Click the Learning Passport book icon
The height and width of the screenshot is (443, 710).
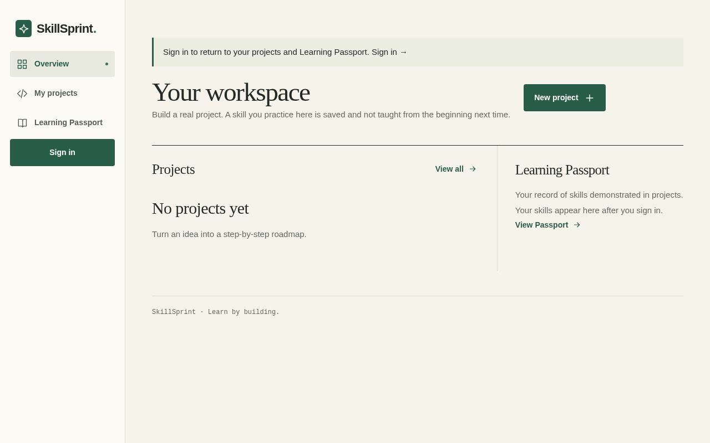coord(22,123)
